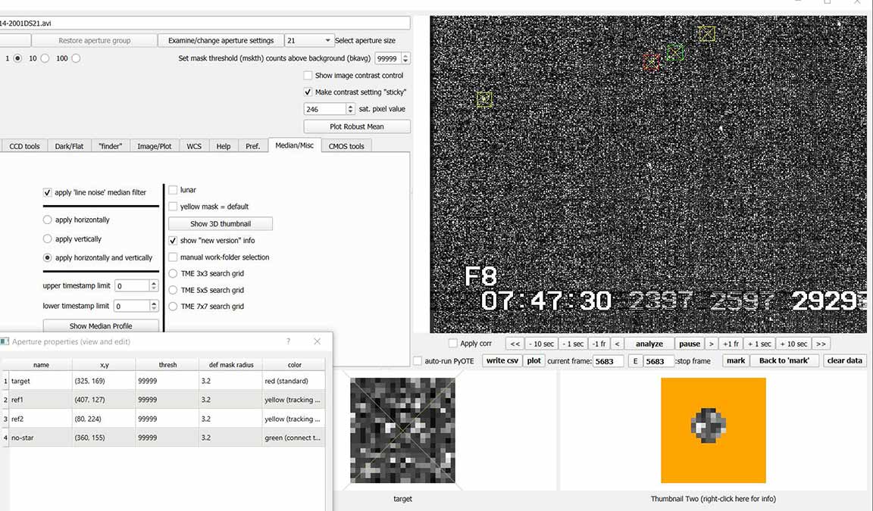Increase the mask threshold spinner value
The width and height of the screenshot is (873, 511).
tap(405, 55)
